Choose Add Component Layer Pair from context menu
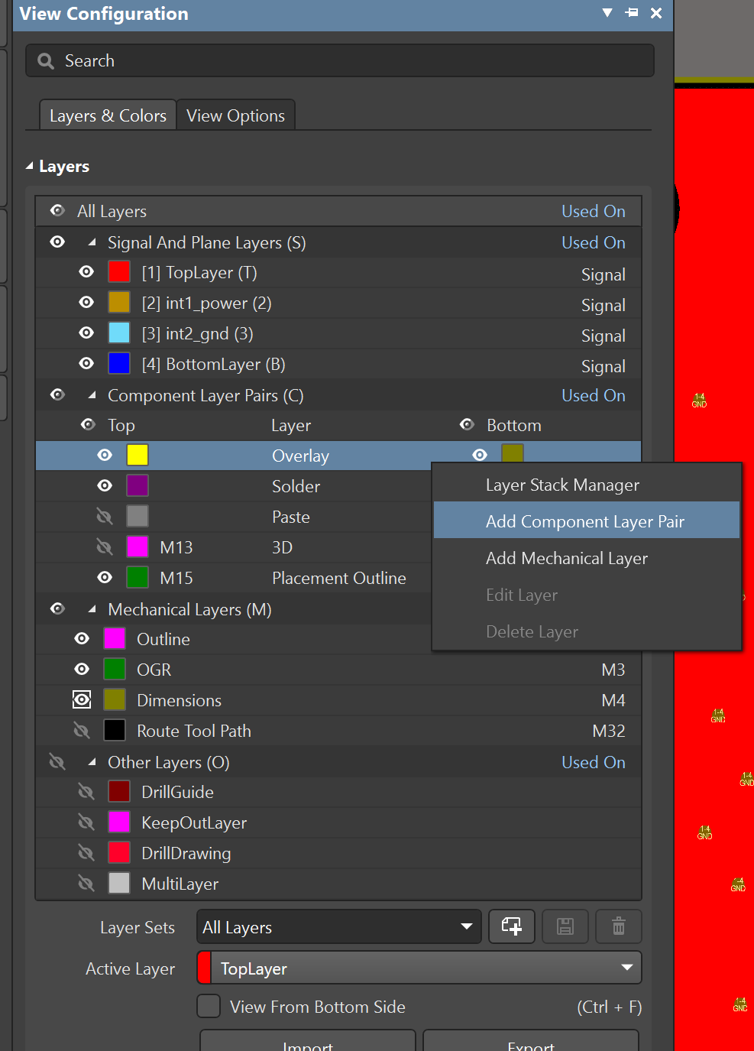This screenshot has height=1051, width=754. (585, 521)
